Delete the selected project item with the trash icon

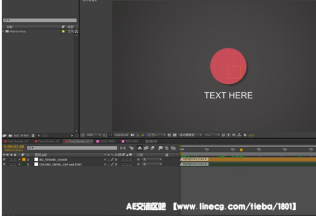[33, 136]
